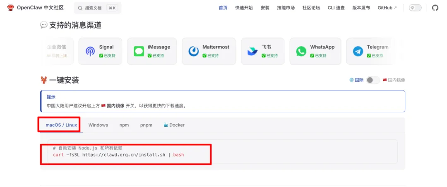447x187 pixels.
Task: Open the GitHub ↗ external nav link
Action: (387, 8)
